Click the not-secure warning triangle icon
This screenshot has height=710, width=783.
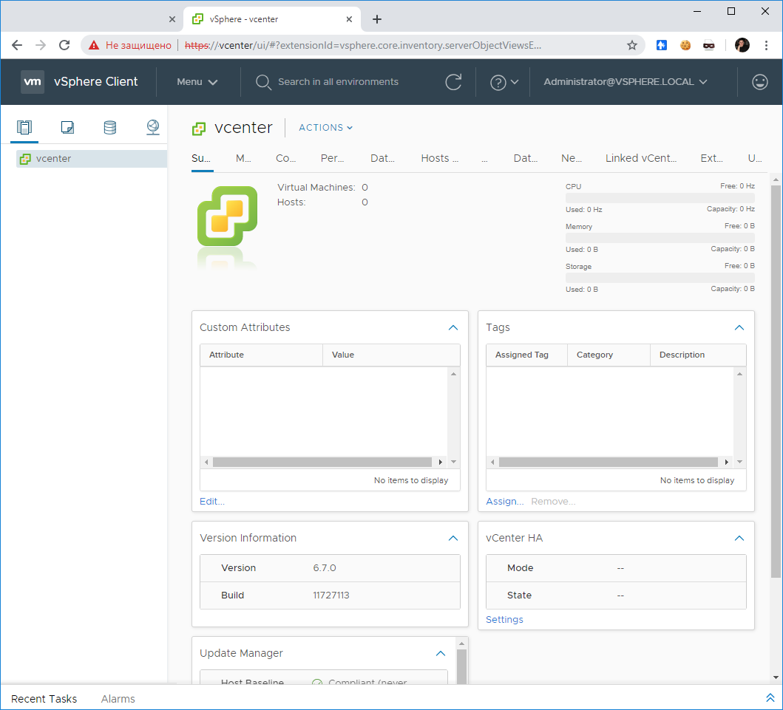(x=94, y=45)
